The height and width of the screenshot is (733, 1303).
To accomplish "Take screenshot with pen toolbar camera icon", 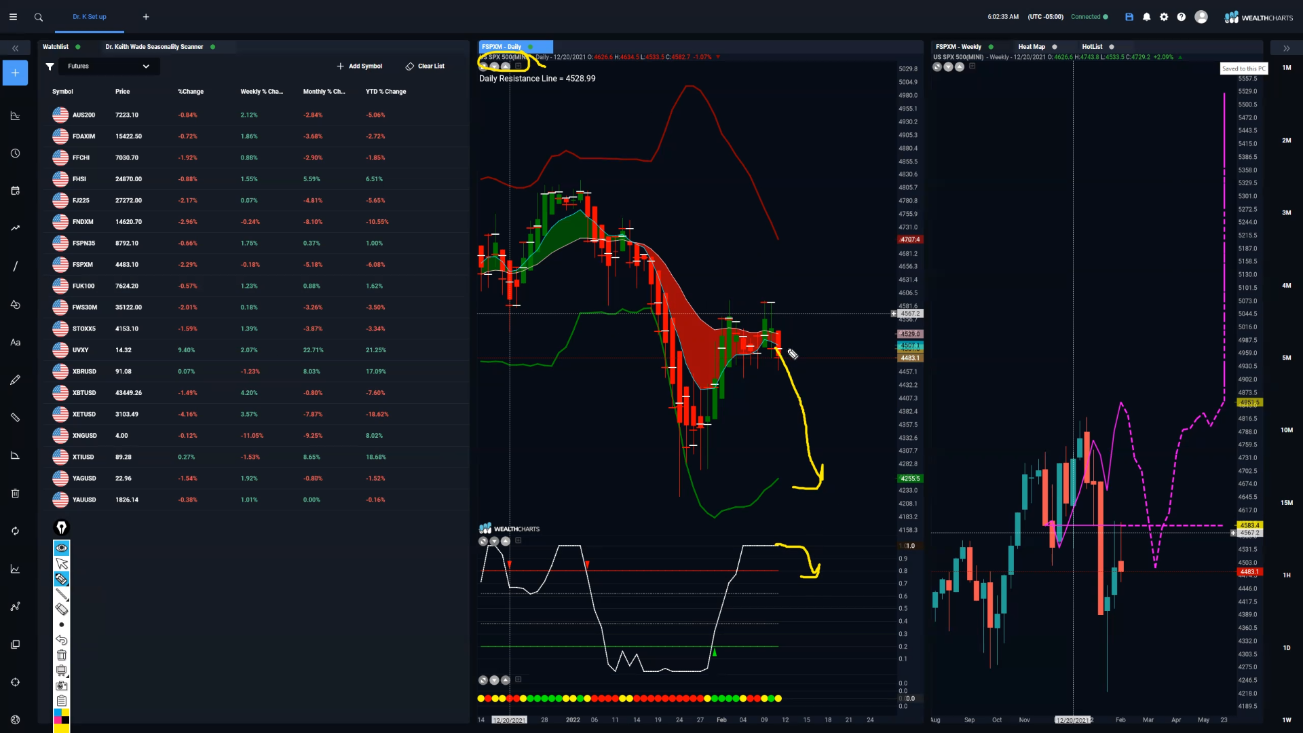I will pyautogui.click(x=62, y=685).
